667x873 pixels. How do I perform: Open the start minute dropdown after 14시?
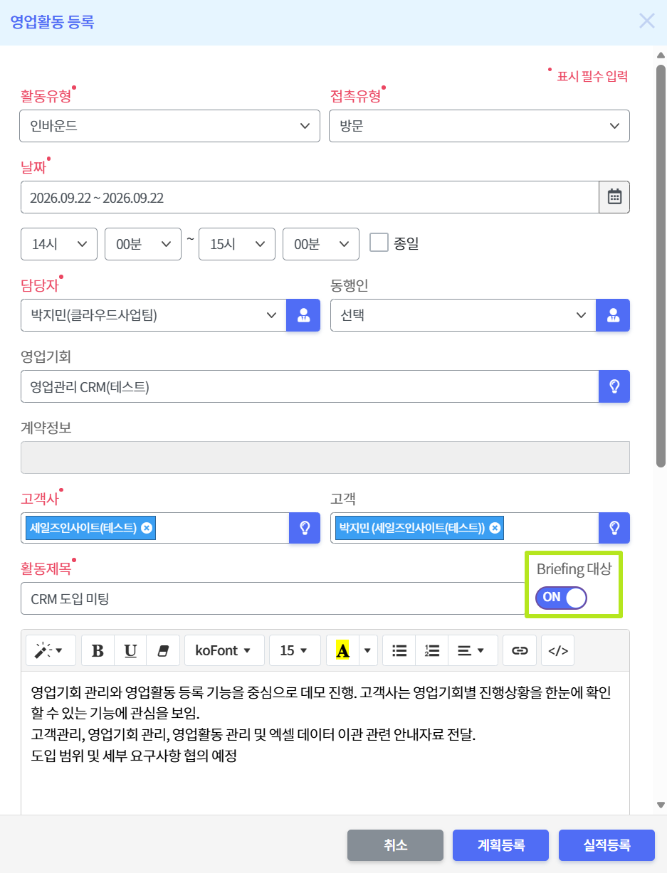[x=143, y=244]
